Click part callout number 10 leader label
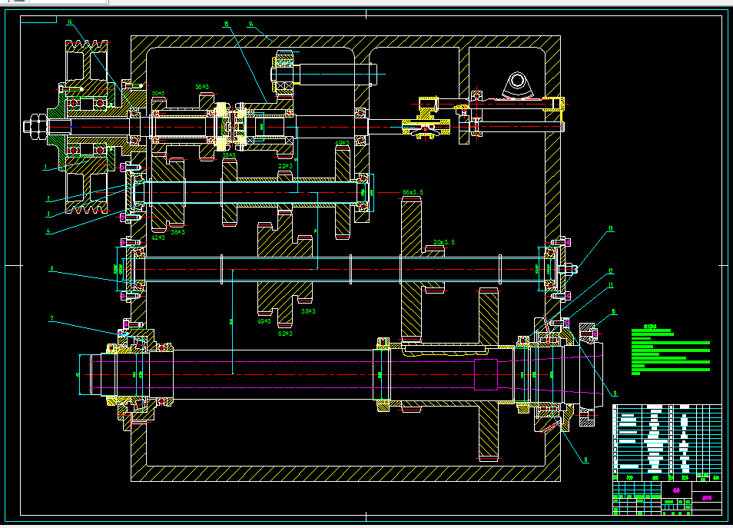This screenshot has height=528, width=733. pyautogui.click(x=613, y=311)
